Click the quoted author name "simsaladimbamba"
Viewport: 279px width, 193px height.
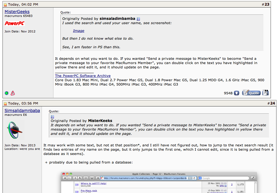(x=117, y=19)
